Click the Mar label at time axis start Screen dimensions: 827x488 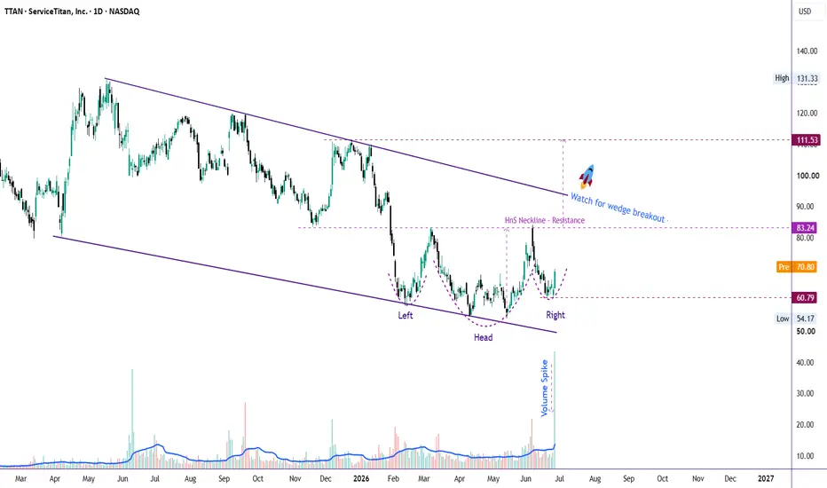(20, 478)
